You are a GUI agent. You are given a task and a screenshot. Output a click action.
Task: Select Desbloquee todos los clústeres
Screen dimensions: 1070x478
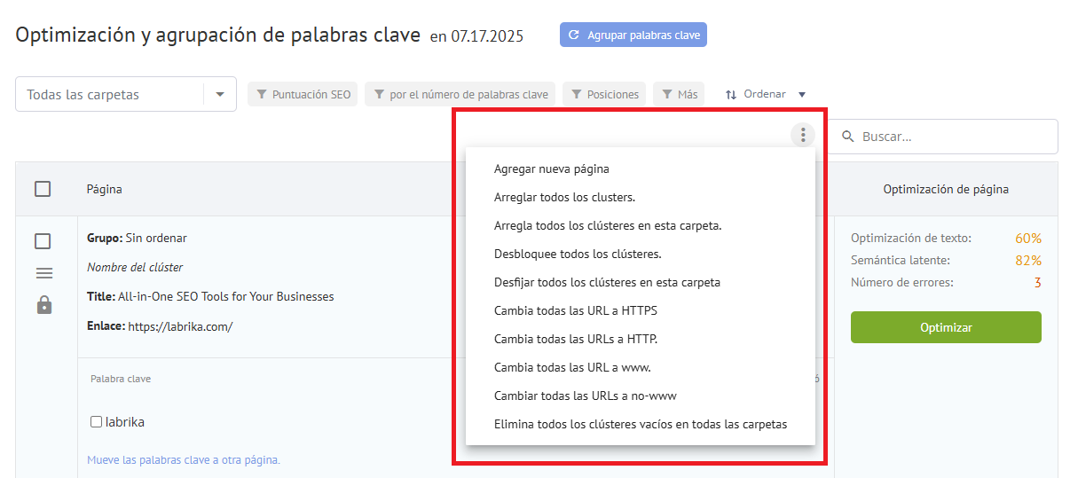640,254
